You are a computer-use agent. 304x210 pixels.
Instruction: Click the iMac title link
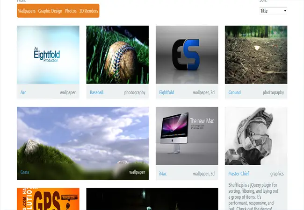[163, 174]
